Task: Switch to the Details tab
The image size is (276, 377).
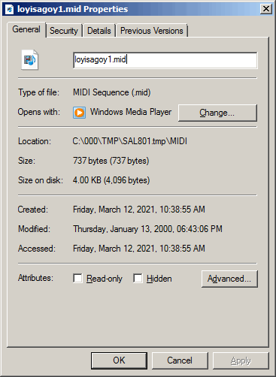Action: click(x=99, y=31)
